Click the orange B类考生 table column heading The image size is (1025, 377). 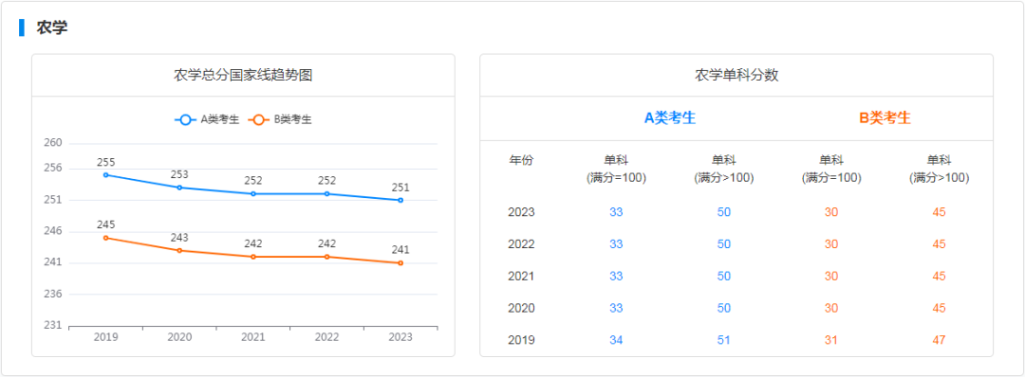coord(885,118)
